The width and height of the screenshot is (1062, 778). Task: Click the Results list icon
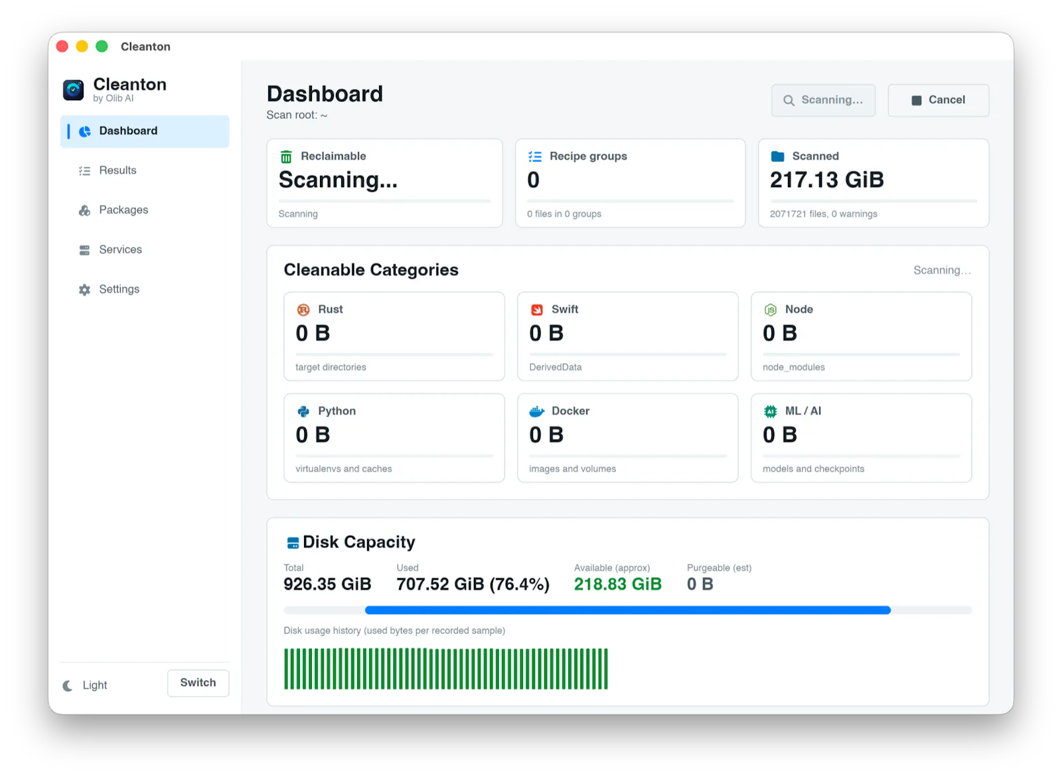[x=84, y=170]
